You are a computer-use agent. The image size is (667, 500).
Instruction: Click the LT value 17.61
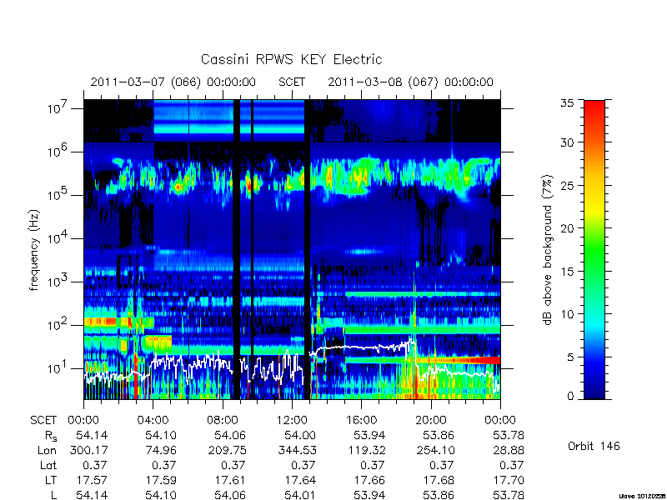tap(231, 480)
